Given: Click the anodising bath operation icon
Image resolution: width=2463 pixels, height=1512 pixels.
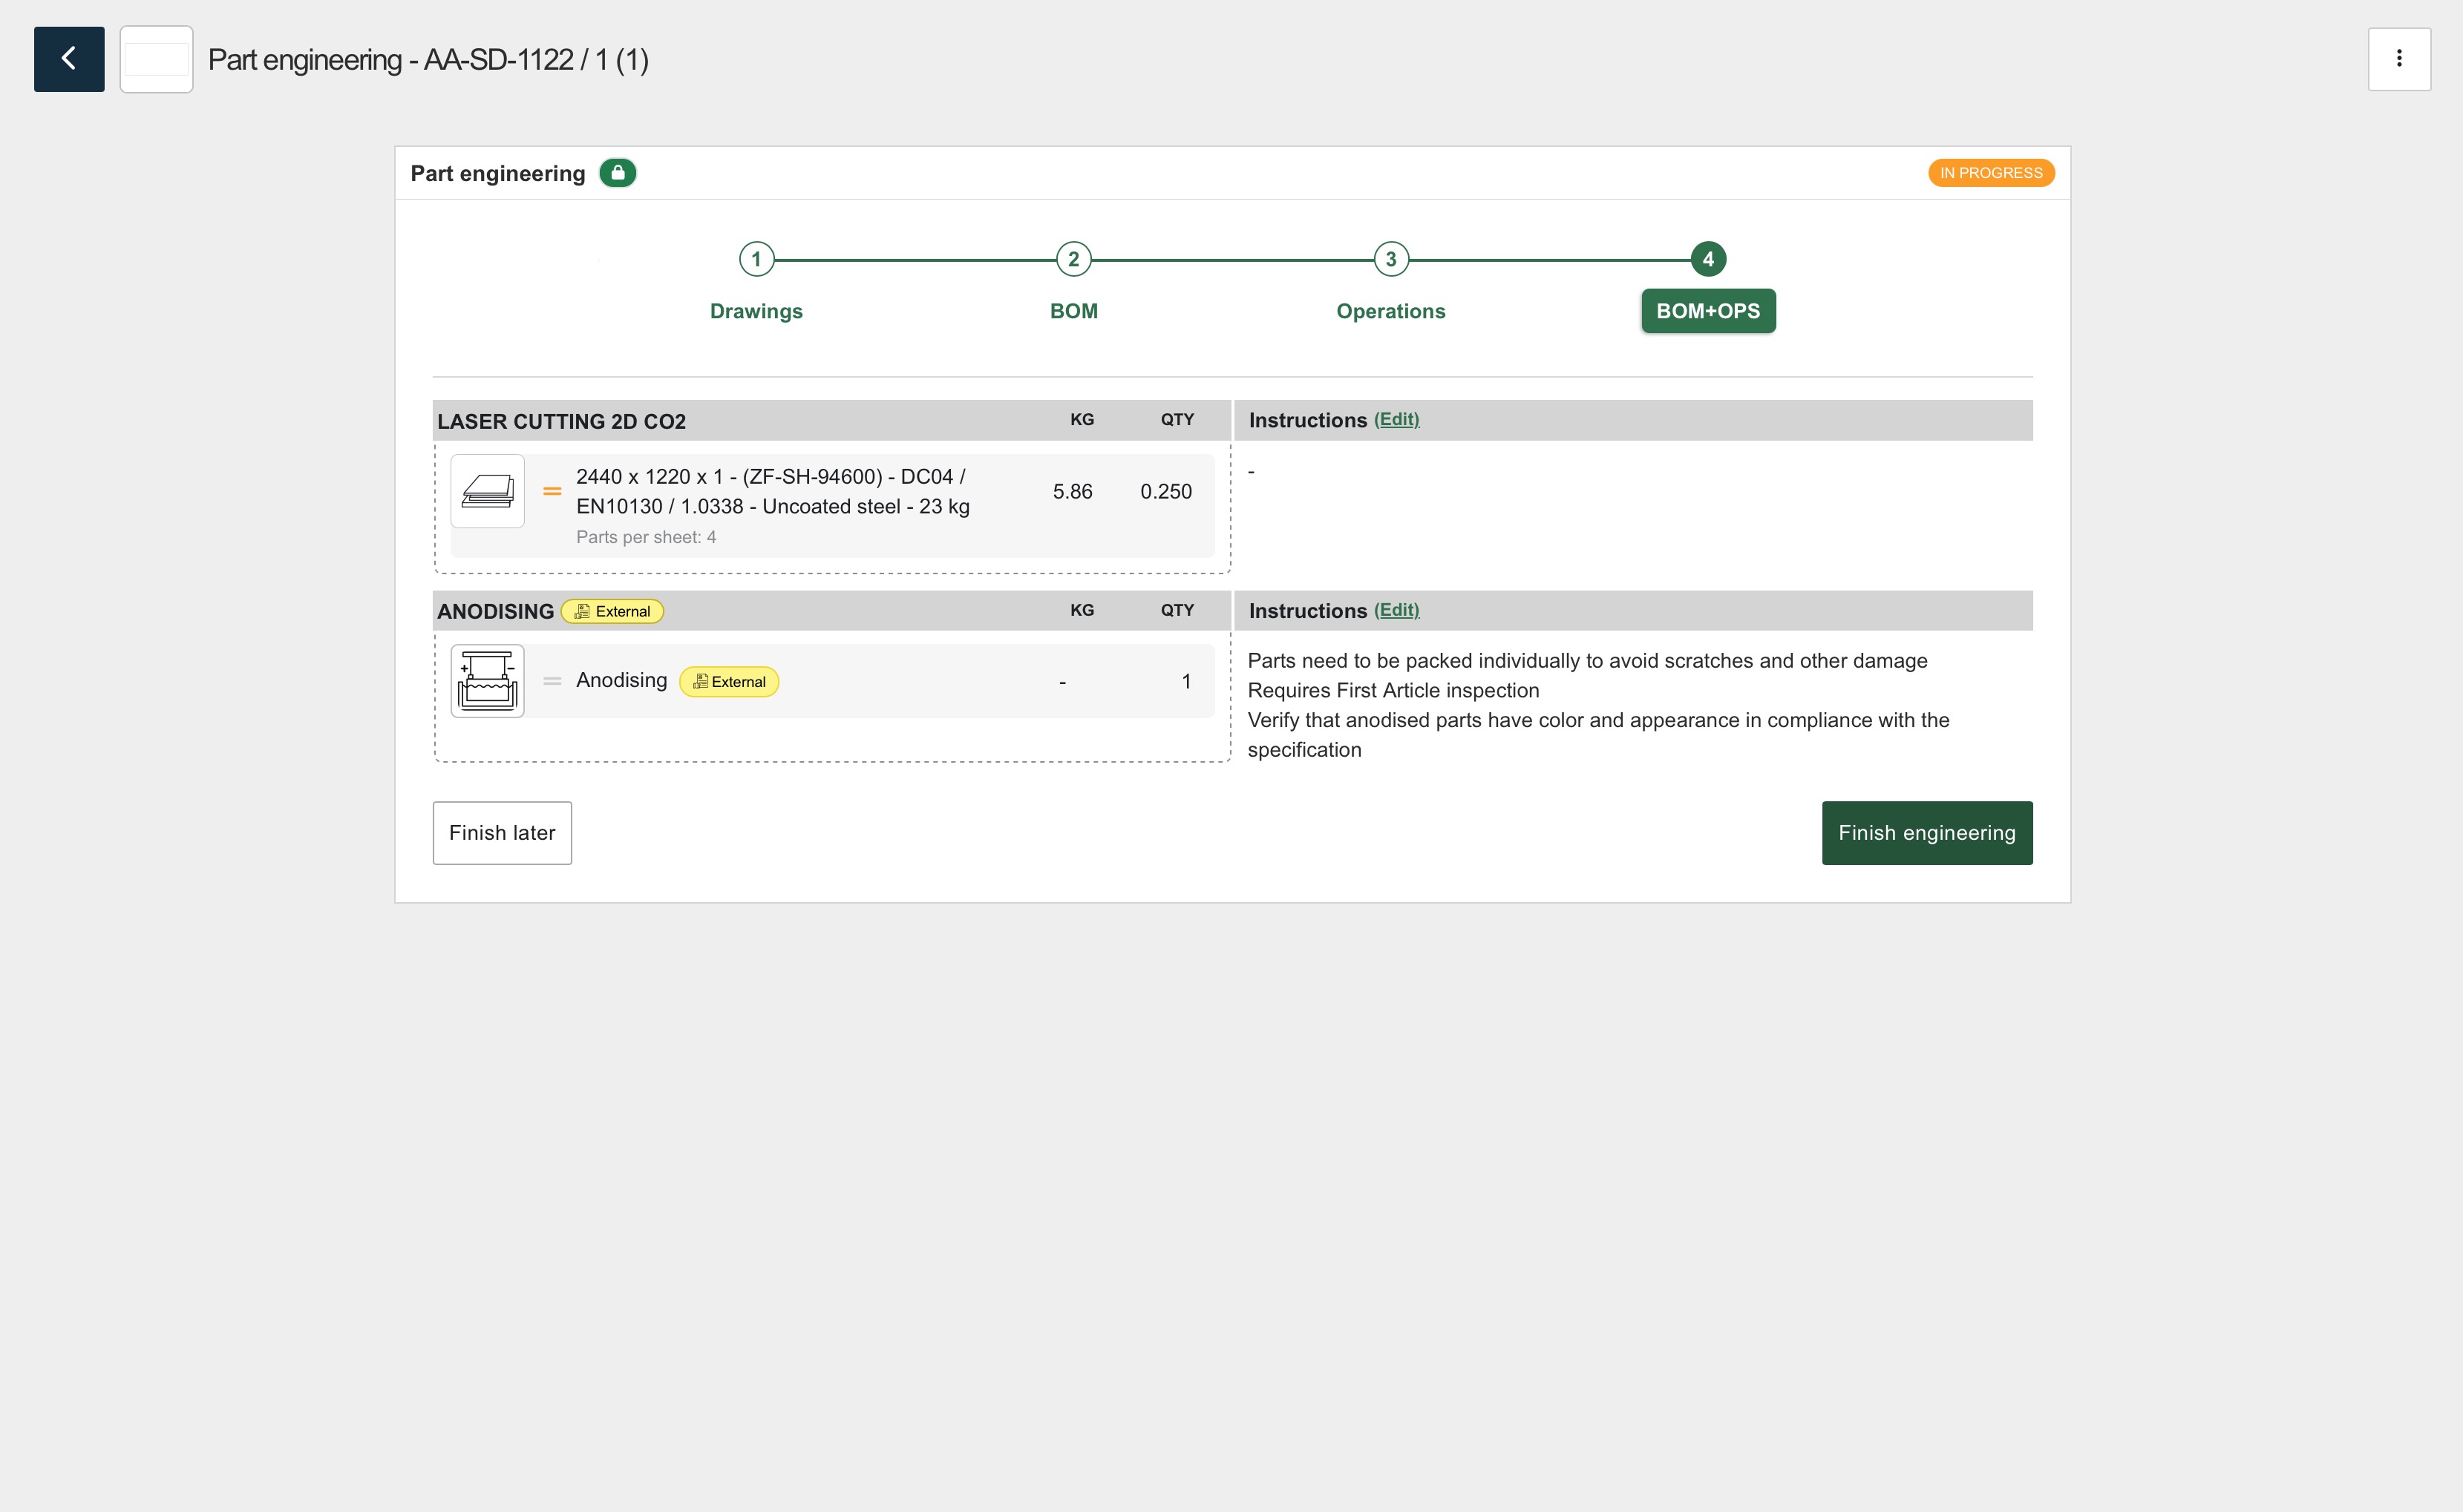Looking at the screenshot, I should coord(487,681).
